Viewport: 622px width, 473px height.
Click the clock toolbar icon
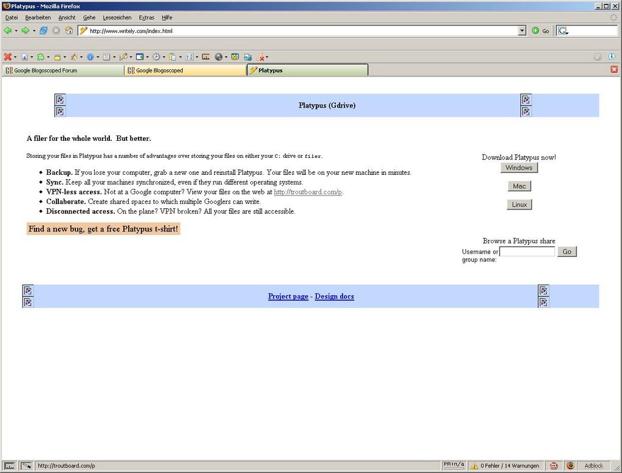[x=156, y=57]
